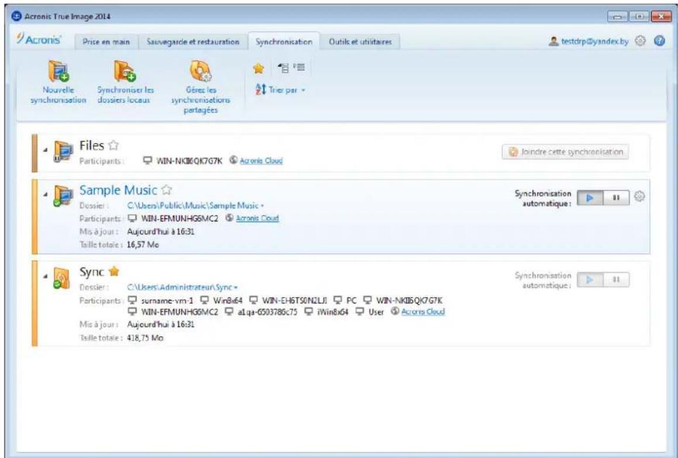Open the C:\Users\Administrateur\Sync folder dropdown
Screen dimensions: 678x458
tap(183, 287)
